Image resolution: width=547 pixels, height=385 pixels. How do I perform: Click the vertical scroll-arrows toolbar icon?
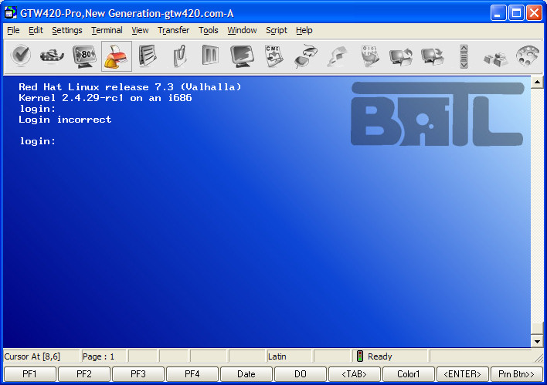point(464,56)
